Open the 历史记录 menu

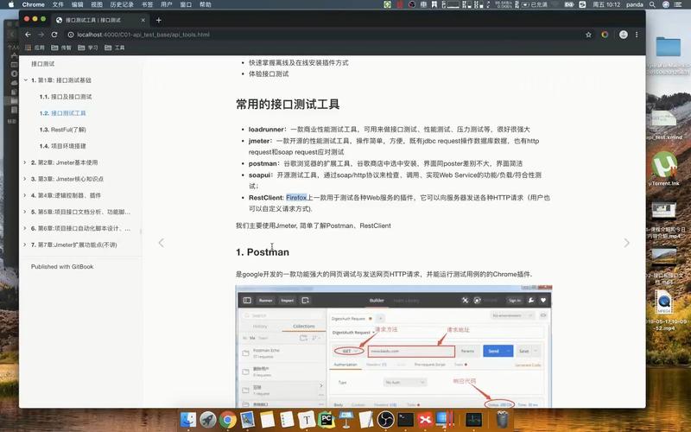tap(122, 4)
